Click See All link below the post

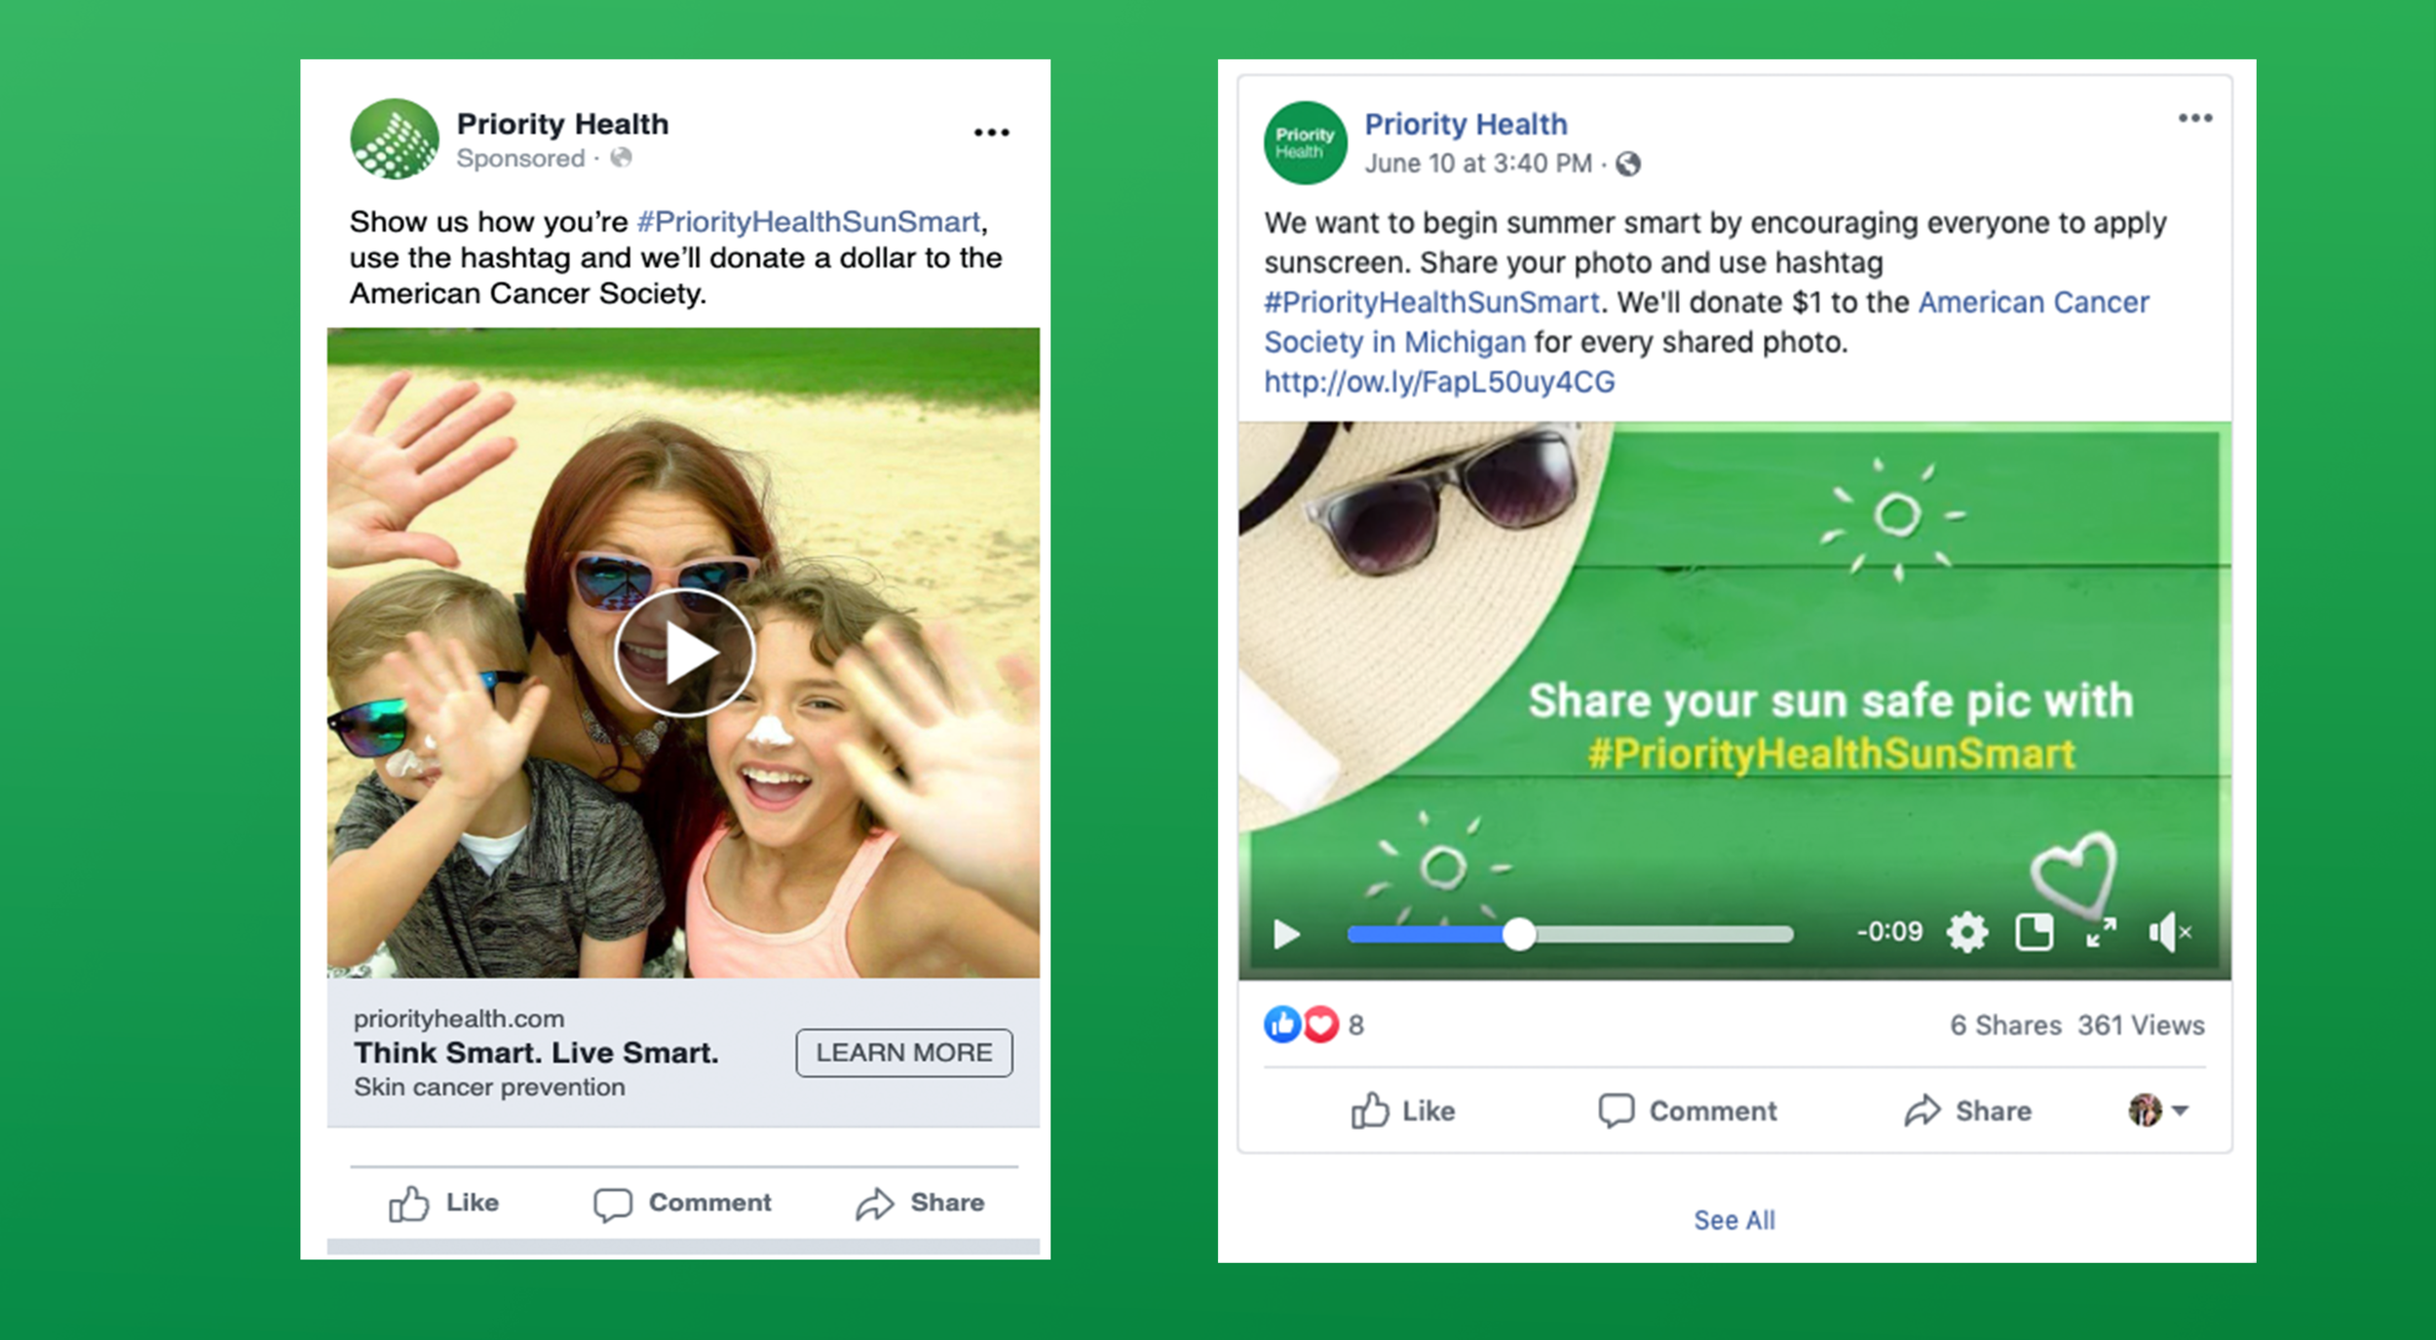coord(1733,1220)
